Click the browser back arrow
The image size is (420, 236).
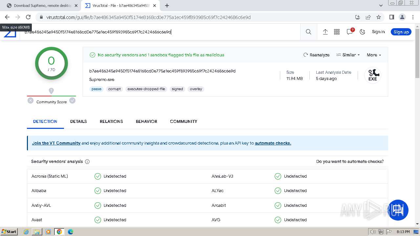pyautogui.click(x=7, y=17)
